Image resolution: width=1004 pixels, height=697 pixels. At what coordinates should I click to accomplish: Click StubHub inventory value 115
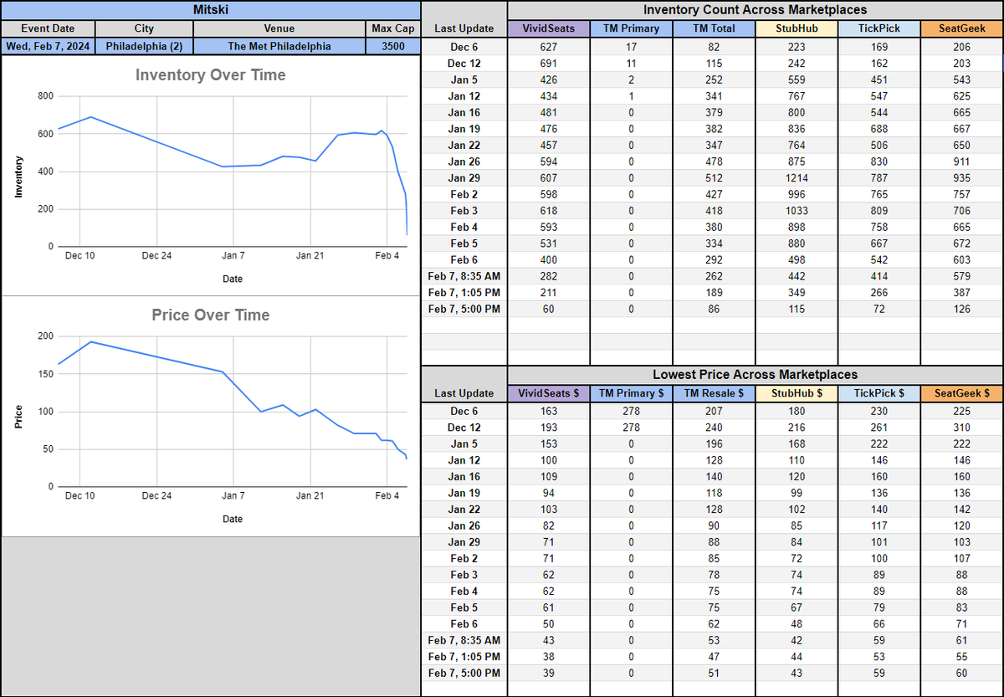point(797,309)
